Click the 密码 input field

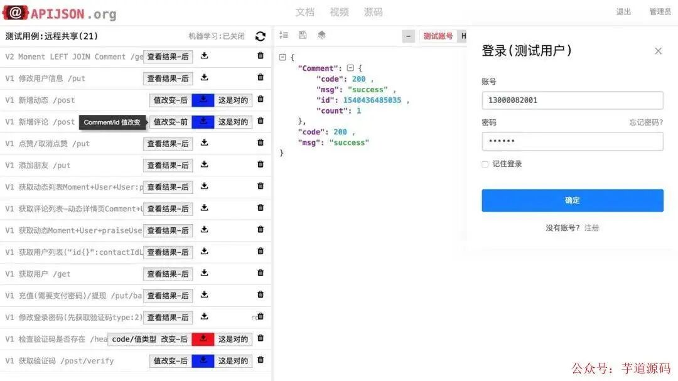[573, 141]
